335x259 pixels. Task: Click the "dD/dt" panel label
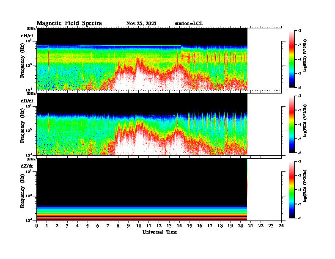pyautogui.click(x=27, y=101)
